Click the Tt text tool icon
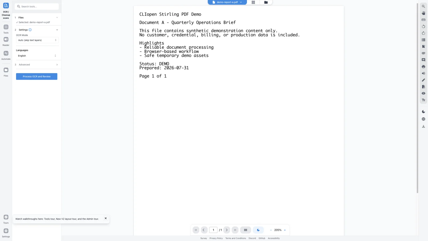 (423, 100)
